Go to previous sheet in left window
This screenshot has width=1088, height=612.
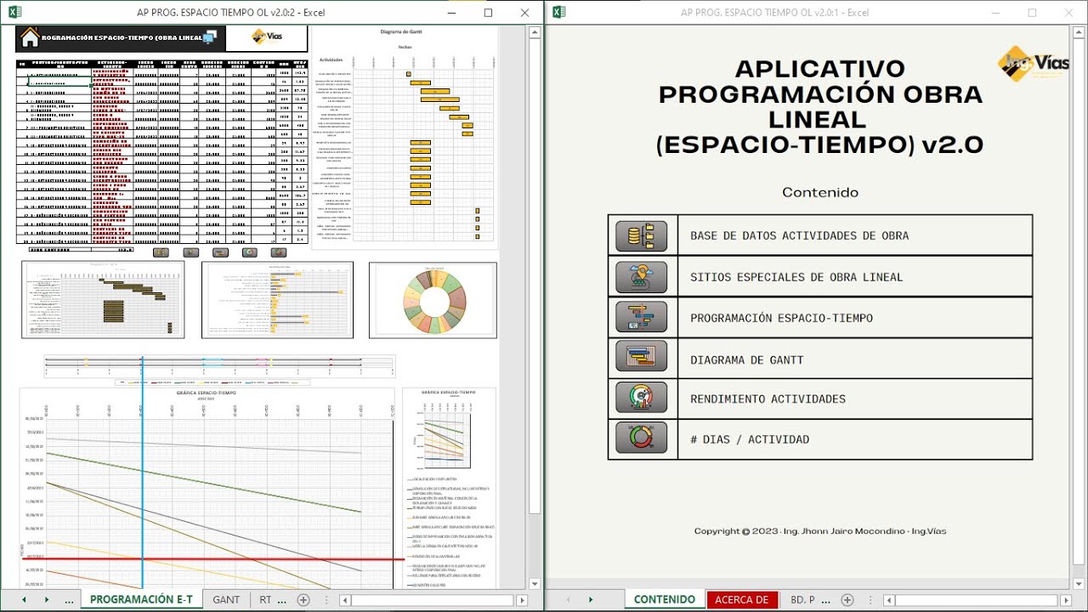click(x=24, y=599)
